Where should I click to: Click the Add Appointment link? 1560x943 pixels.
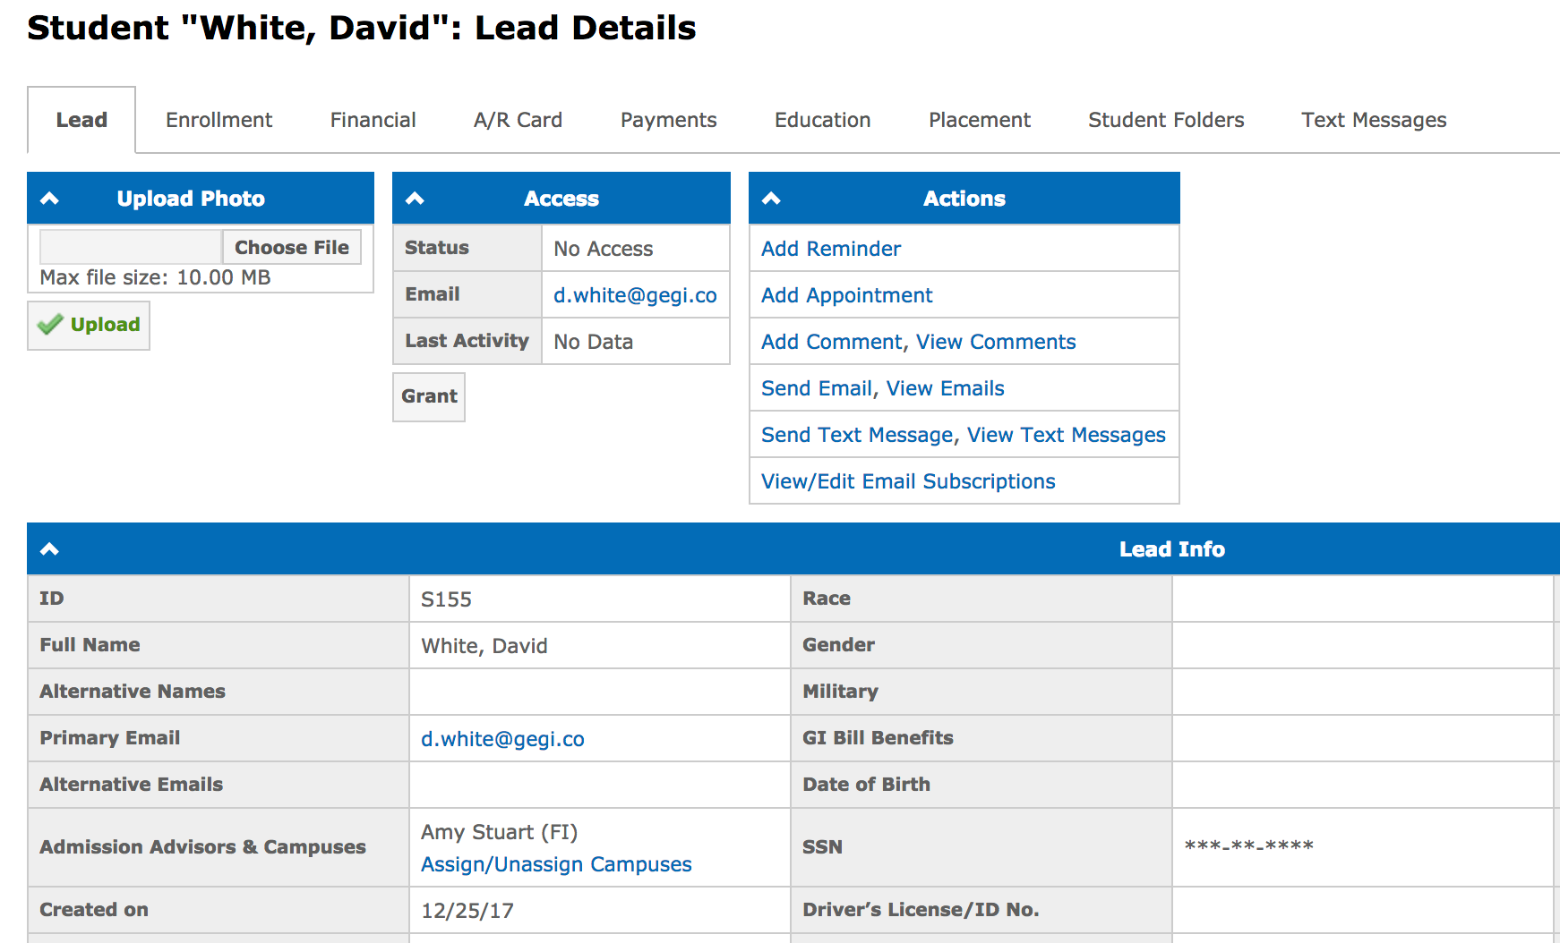[846, 295]
